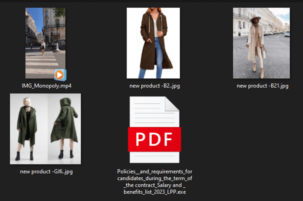
Task: Click the Policies_and_requirements exe file name text
Action: pyautogui.click(x=154, y=182)
